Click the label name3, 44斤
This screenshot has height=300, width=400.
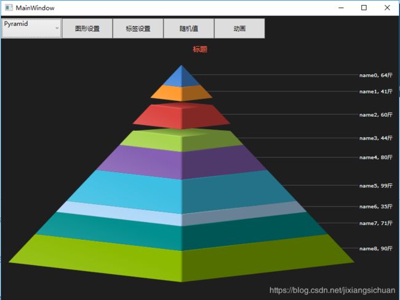376,138
